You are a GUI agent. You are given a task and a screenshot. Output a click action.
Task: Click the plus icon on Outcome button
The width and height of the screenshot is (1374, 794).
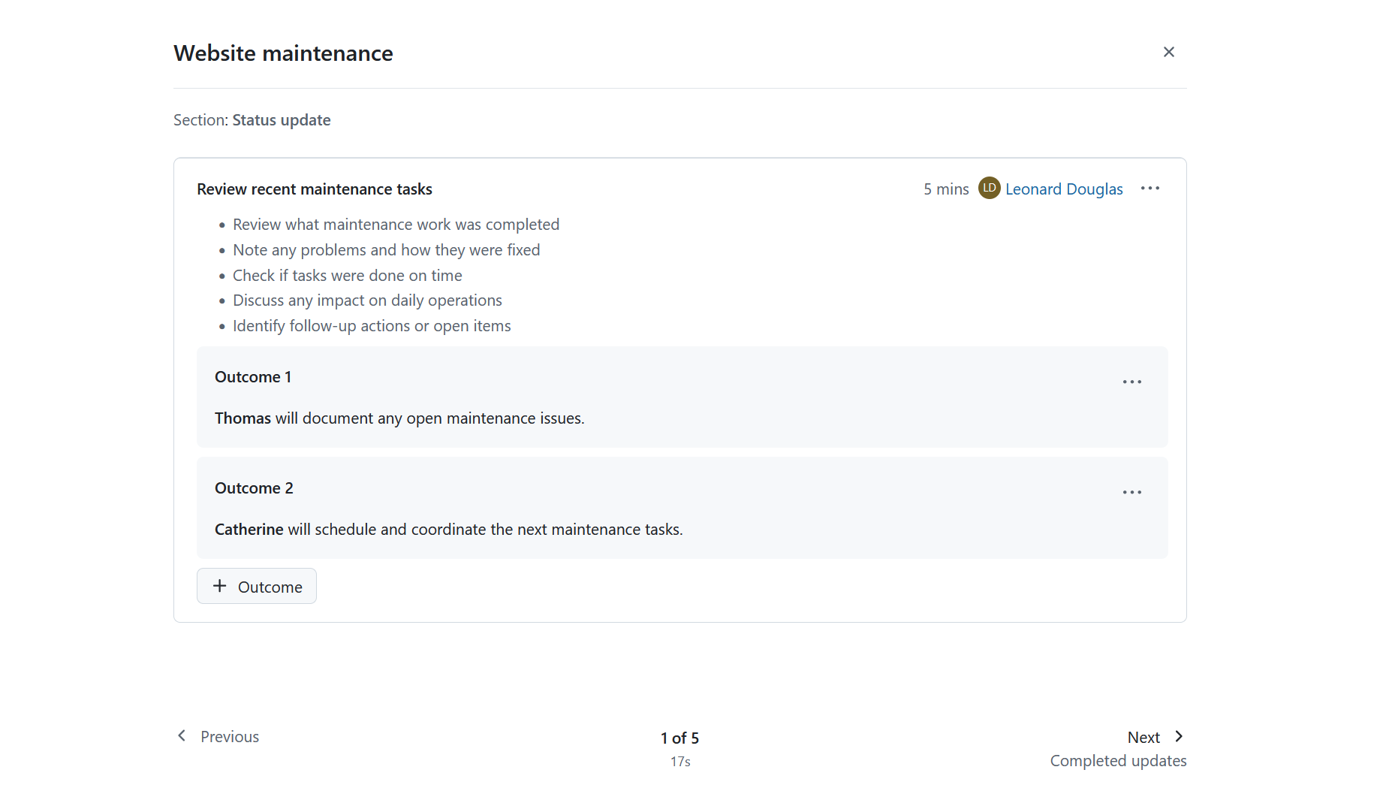click(219, 586)
